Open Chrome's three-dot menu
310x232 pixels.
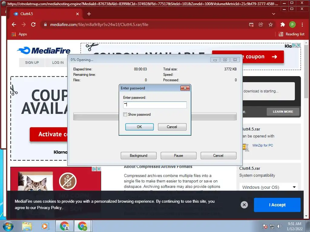[302, 25]
